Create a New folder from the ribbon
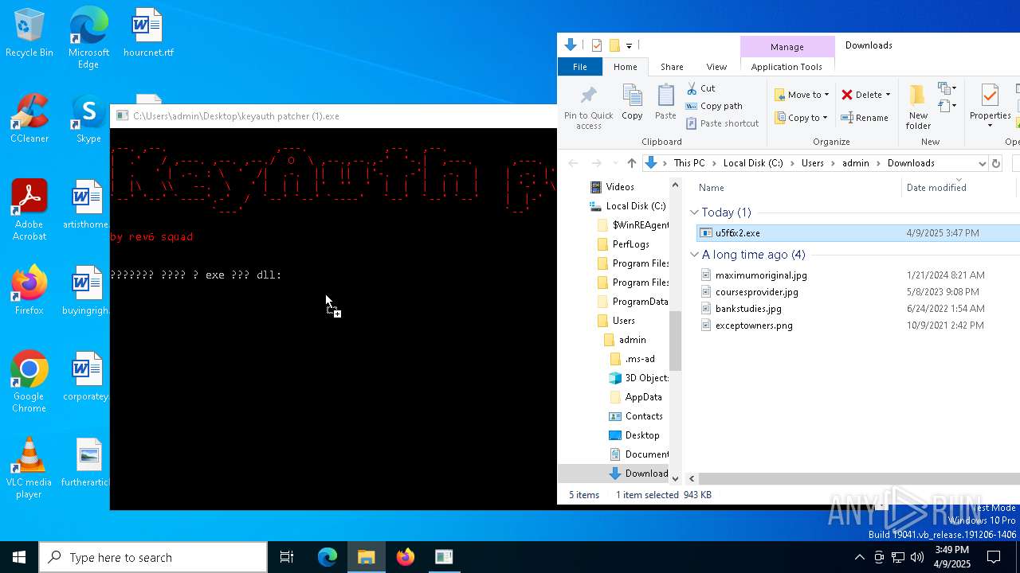The width and height of the screenshot is (1020, 573). tap(918, 107)
